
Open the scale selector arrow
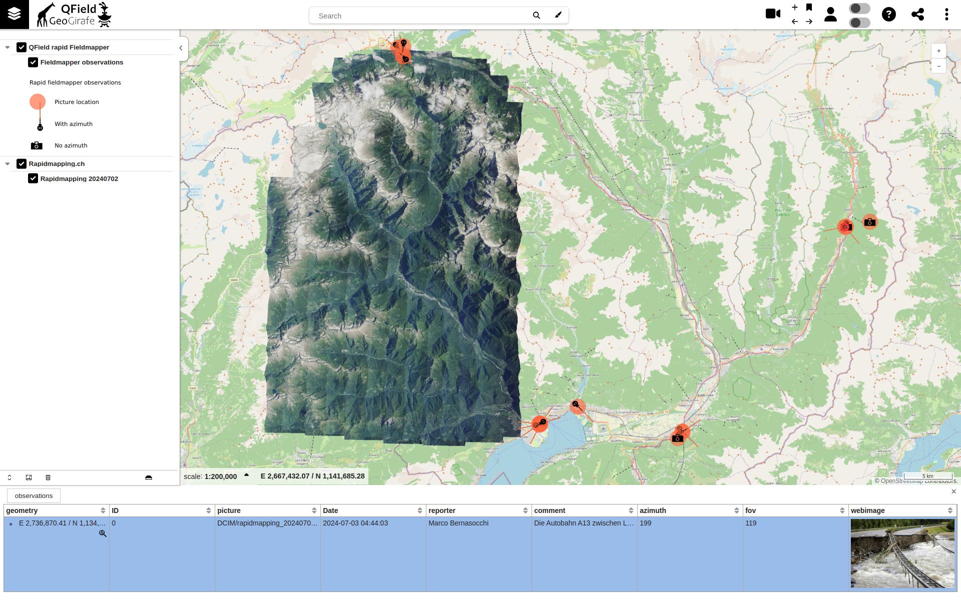point(246,475)
